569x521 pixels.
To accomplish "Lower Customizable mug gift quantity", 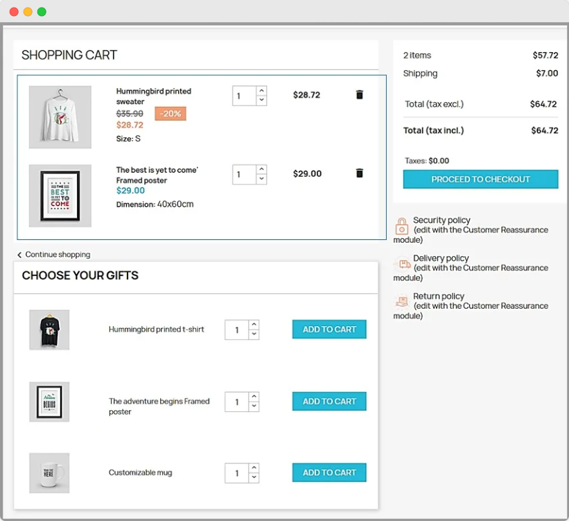I will [x=254, y=478].
